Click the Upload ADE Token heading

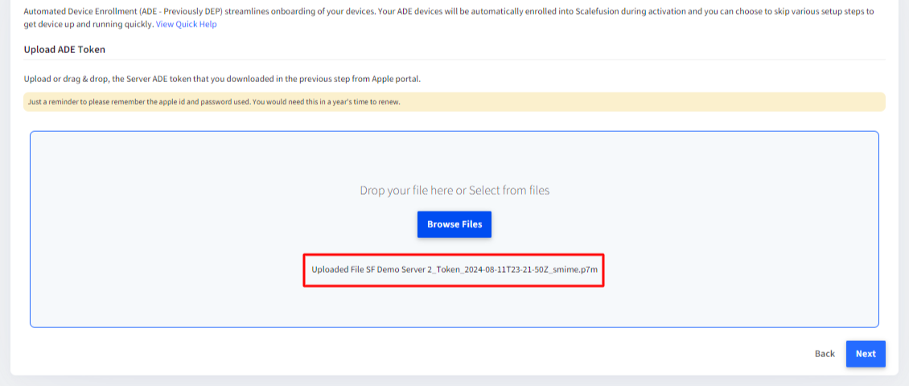tap(64, 49)
